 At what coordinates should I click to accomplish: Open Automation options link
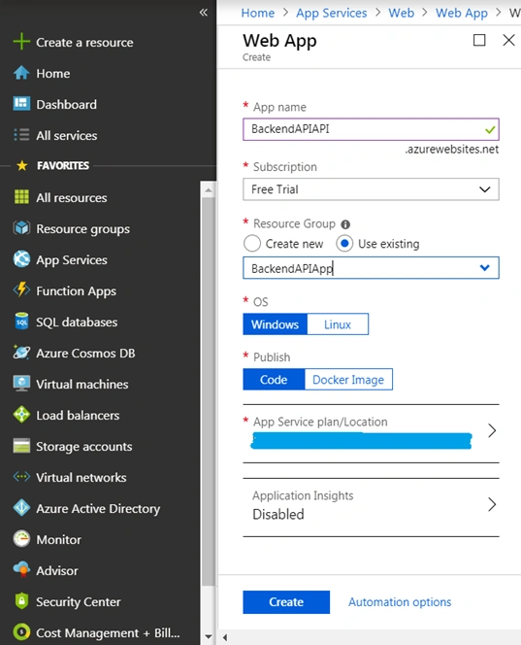click(400, 602)
